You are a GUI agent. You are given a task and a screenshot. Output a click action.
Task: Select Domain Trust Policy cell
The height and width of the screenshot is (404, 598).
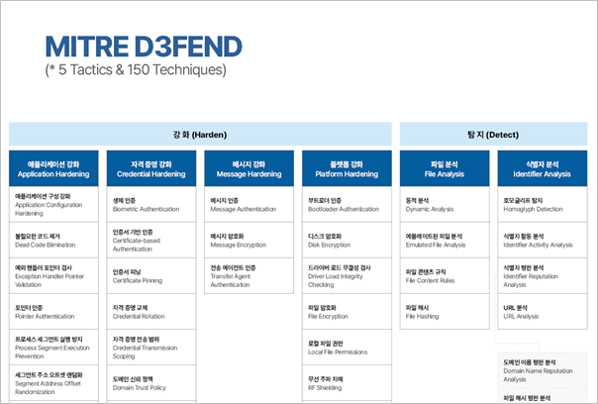pyautogui.click(x=151, y=383)
